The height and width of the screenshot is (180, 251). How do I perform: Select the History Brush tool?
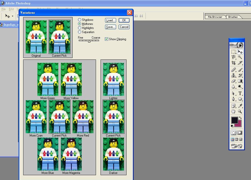click(240, 75)
